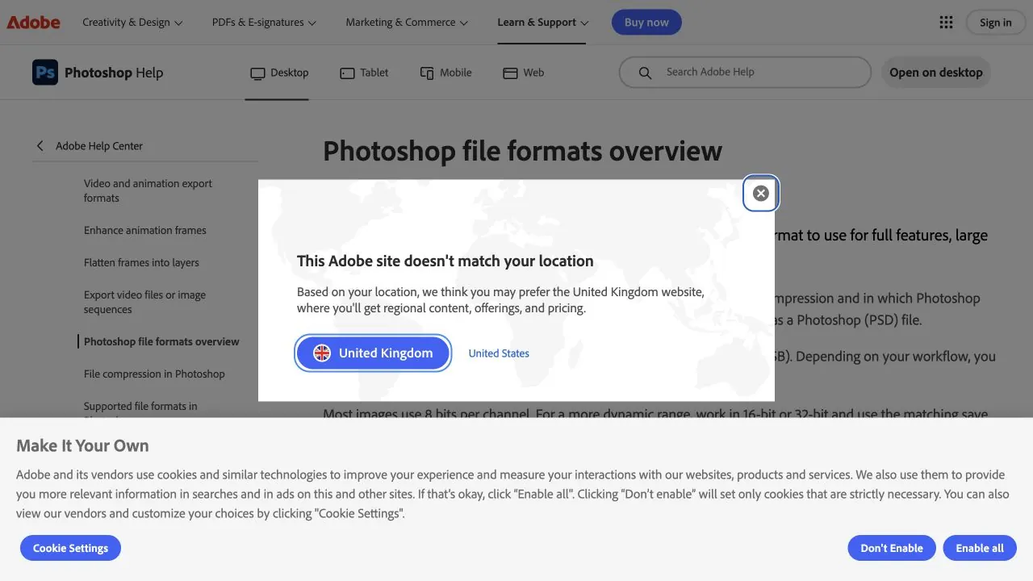Switch to the Mobile tab

pos(445,73)
